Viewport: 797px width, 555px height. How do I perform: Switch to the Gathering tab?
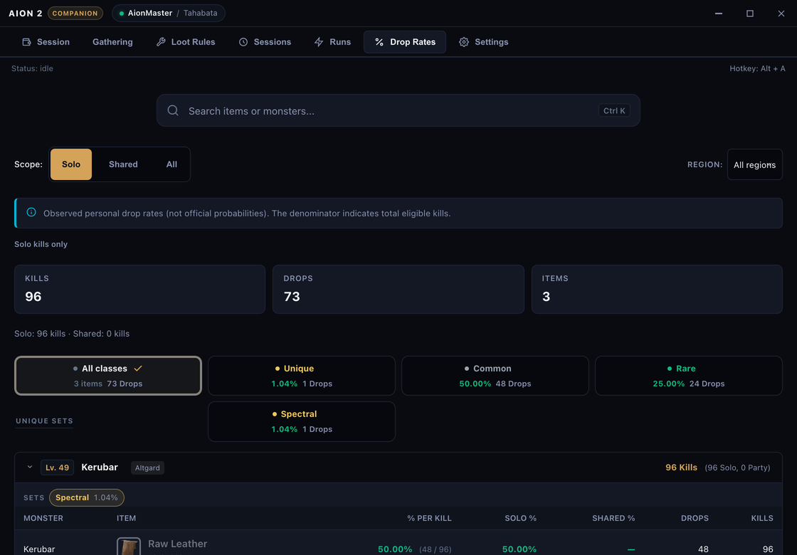(112, 42)
